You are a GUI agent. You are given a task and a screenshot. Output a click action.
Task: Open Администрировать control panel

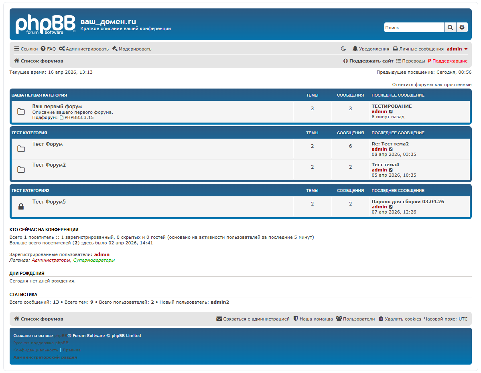tap(83, 49)
